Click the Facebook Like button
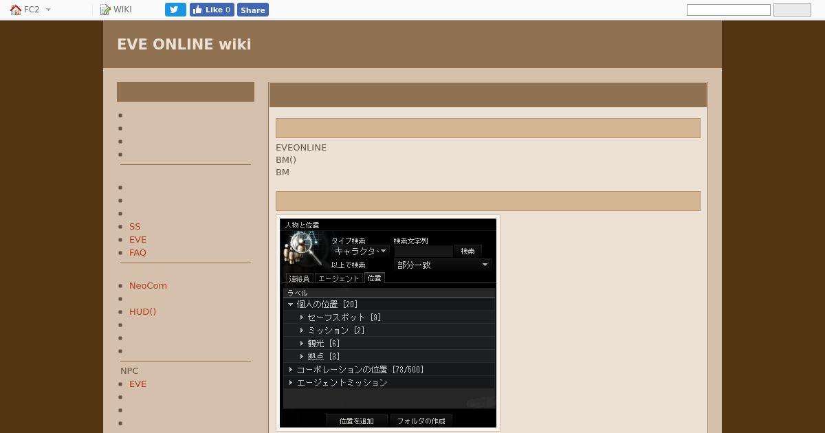Image resolution: width=825 pixels, height=433 pixels. pos(212,10)
